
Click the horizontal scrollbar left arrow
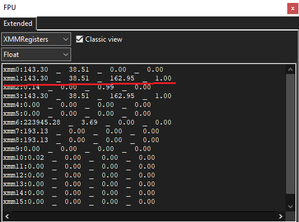click(x=7, y=216)
